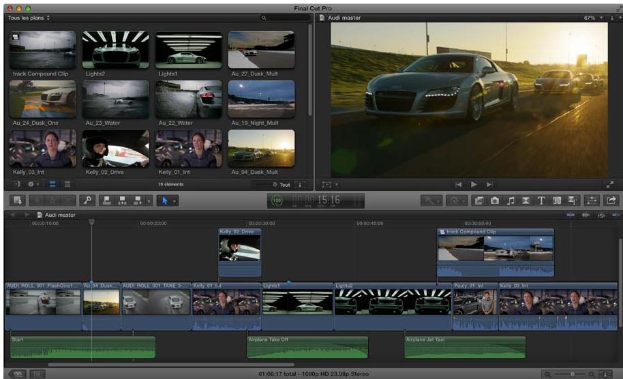Screen dimensions: 623x379
Task: Adjust the timeline zoom slider
Action: (572, 374)
